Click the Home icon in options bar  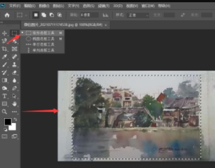coord(7,15)
